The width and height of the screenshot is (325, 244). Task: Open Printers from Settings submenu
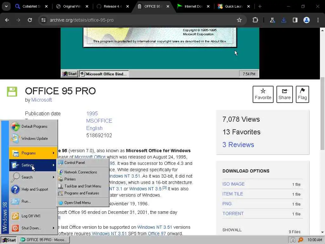tap(83, 179)
